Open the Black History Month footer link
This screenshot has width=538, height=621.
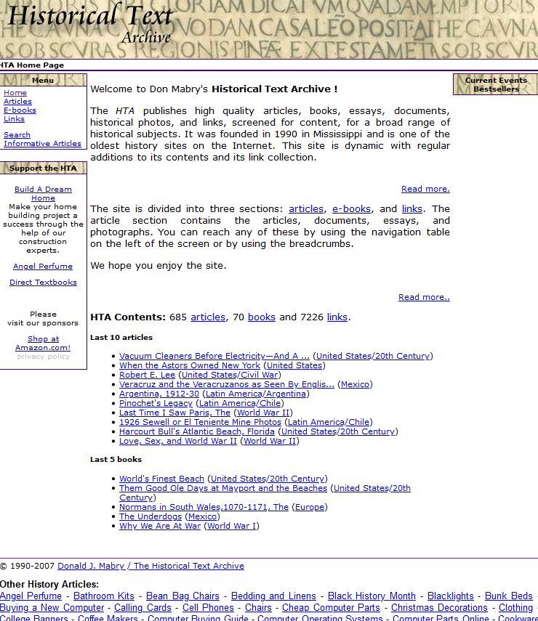tap(372, 596)
